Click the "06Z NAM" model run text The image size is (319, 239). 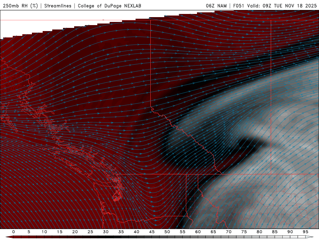click(x=216, y=6)
